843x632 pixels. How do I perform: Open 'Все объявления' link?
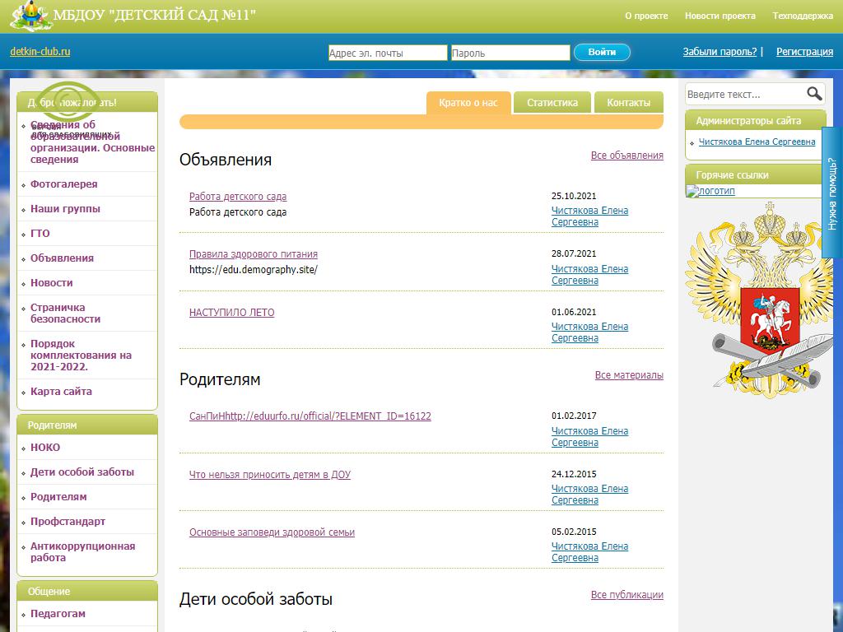[626, 156]
